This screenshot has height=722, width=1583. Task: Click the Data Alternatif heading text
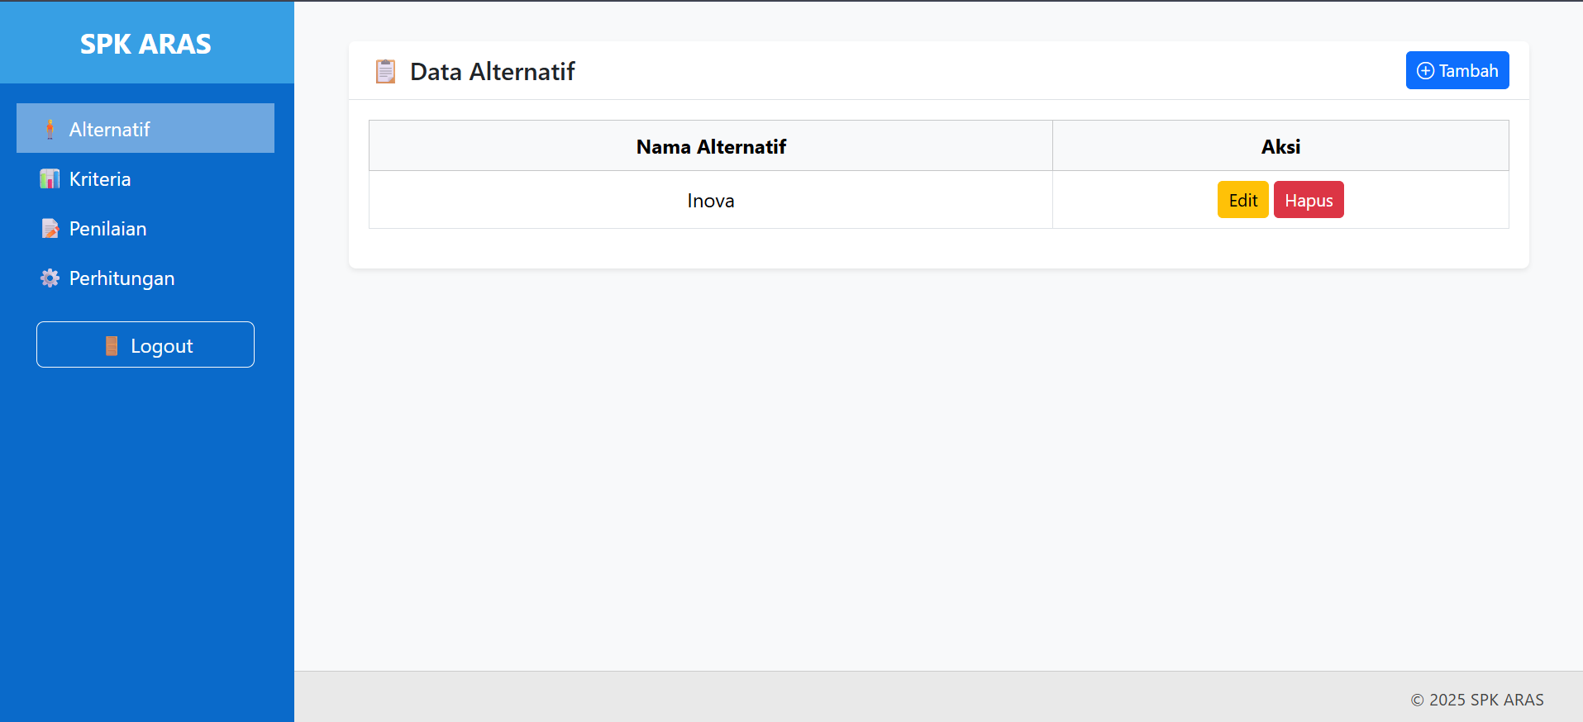[x=493, y=72]
